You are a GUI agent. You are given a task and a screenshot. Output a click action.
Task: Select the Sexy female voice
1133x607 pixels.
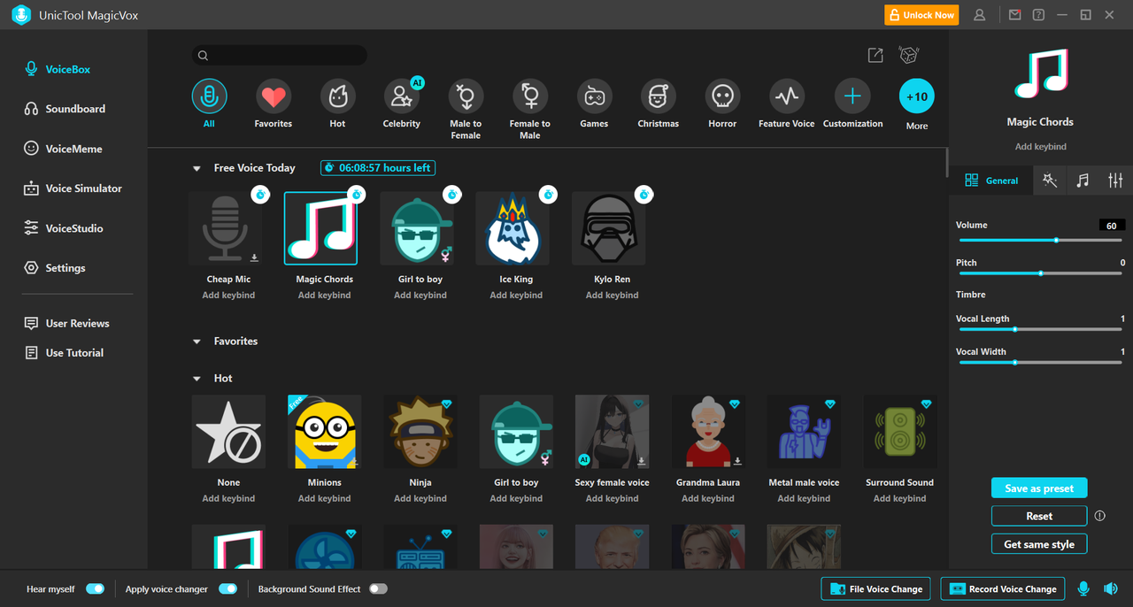click(x=613, y=432)
